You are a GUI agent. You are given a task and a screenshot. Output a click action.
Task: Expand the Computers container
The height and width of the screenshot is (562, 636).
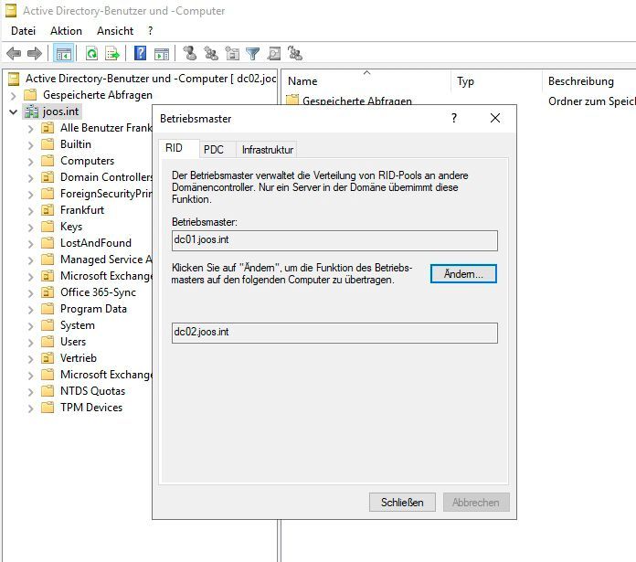[x=30, y=162]
